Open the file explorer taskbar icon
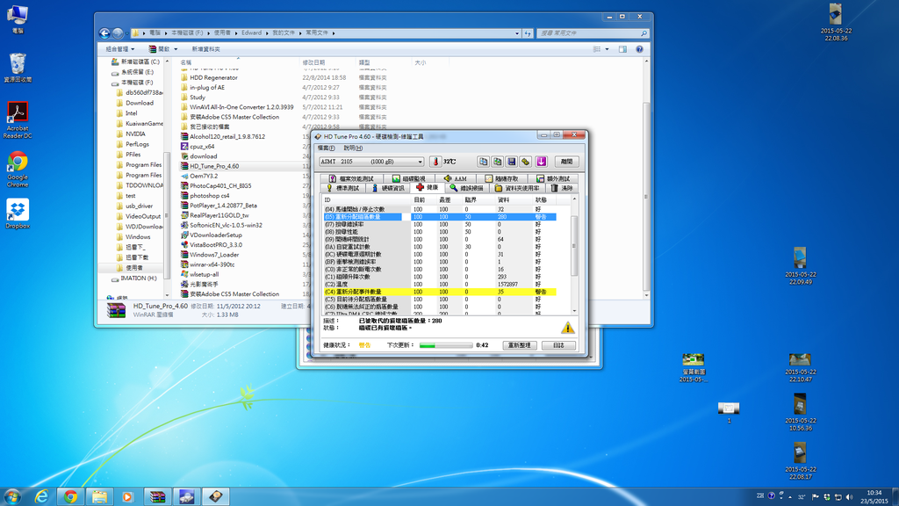Viewport: 899px width, 506px height. (100, 496)
